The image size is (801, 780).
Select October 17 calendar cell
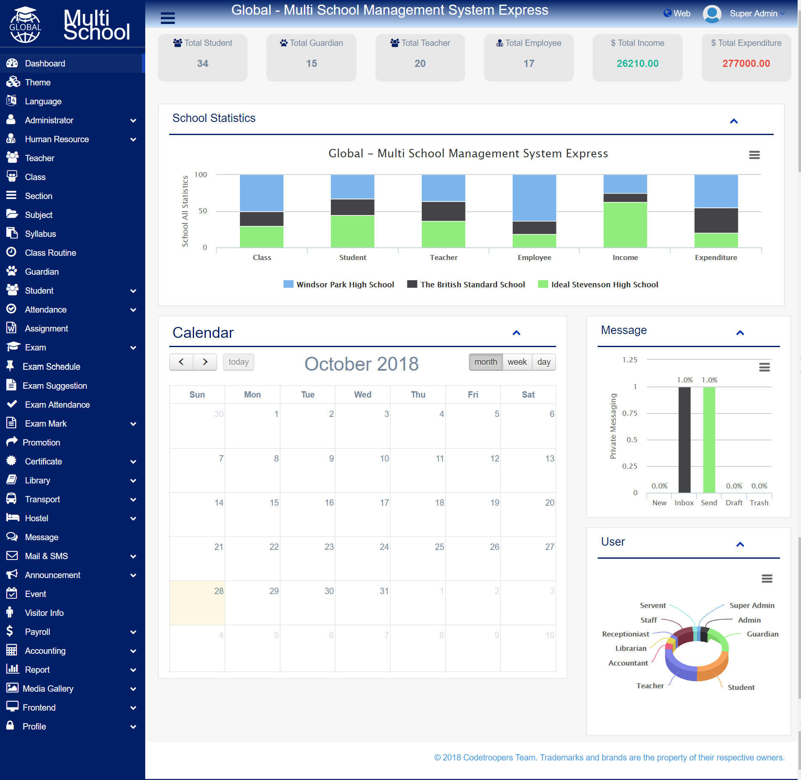[363, 514]
